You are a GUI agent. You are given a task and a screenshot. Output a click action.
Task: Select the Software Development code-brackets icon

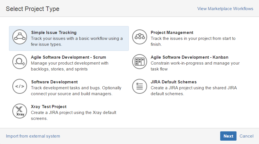20,86
